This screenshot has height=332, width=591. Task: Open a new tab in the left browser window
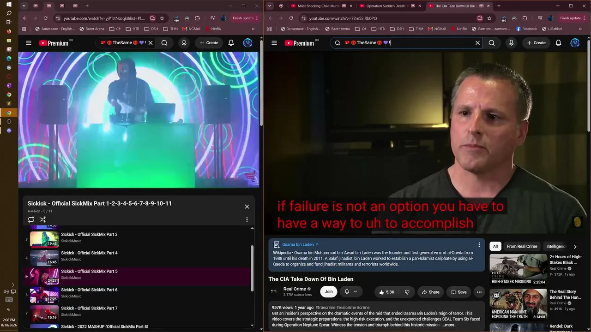(87, 6)
